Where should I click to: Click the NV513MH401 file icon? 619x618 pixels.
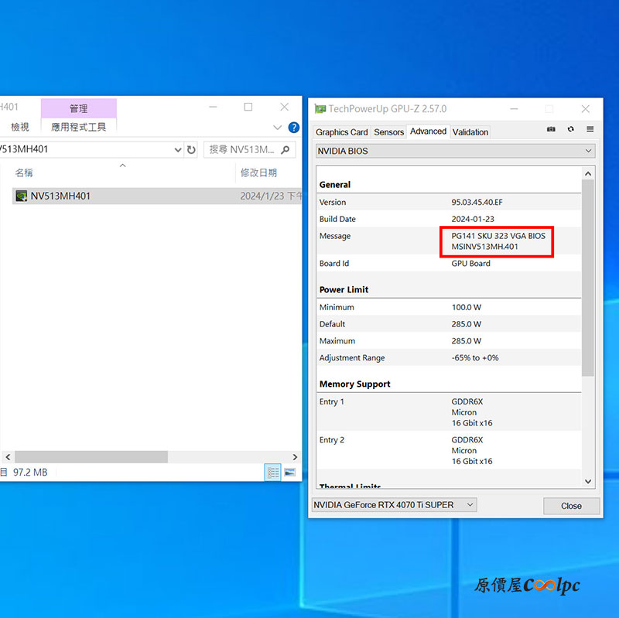(x=22, y=196)
